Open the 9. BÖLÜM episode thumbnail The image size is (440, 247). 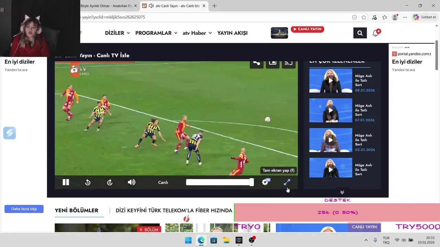[x=107, y=228]
